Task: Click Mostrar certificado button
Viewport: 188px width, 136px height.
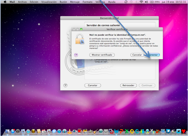Action: pyautogui.click(x=102, y=55)
